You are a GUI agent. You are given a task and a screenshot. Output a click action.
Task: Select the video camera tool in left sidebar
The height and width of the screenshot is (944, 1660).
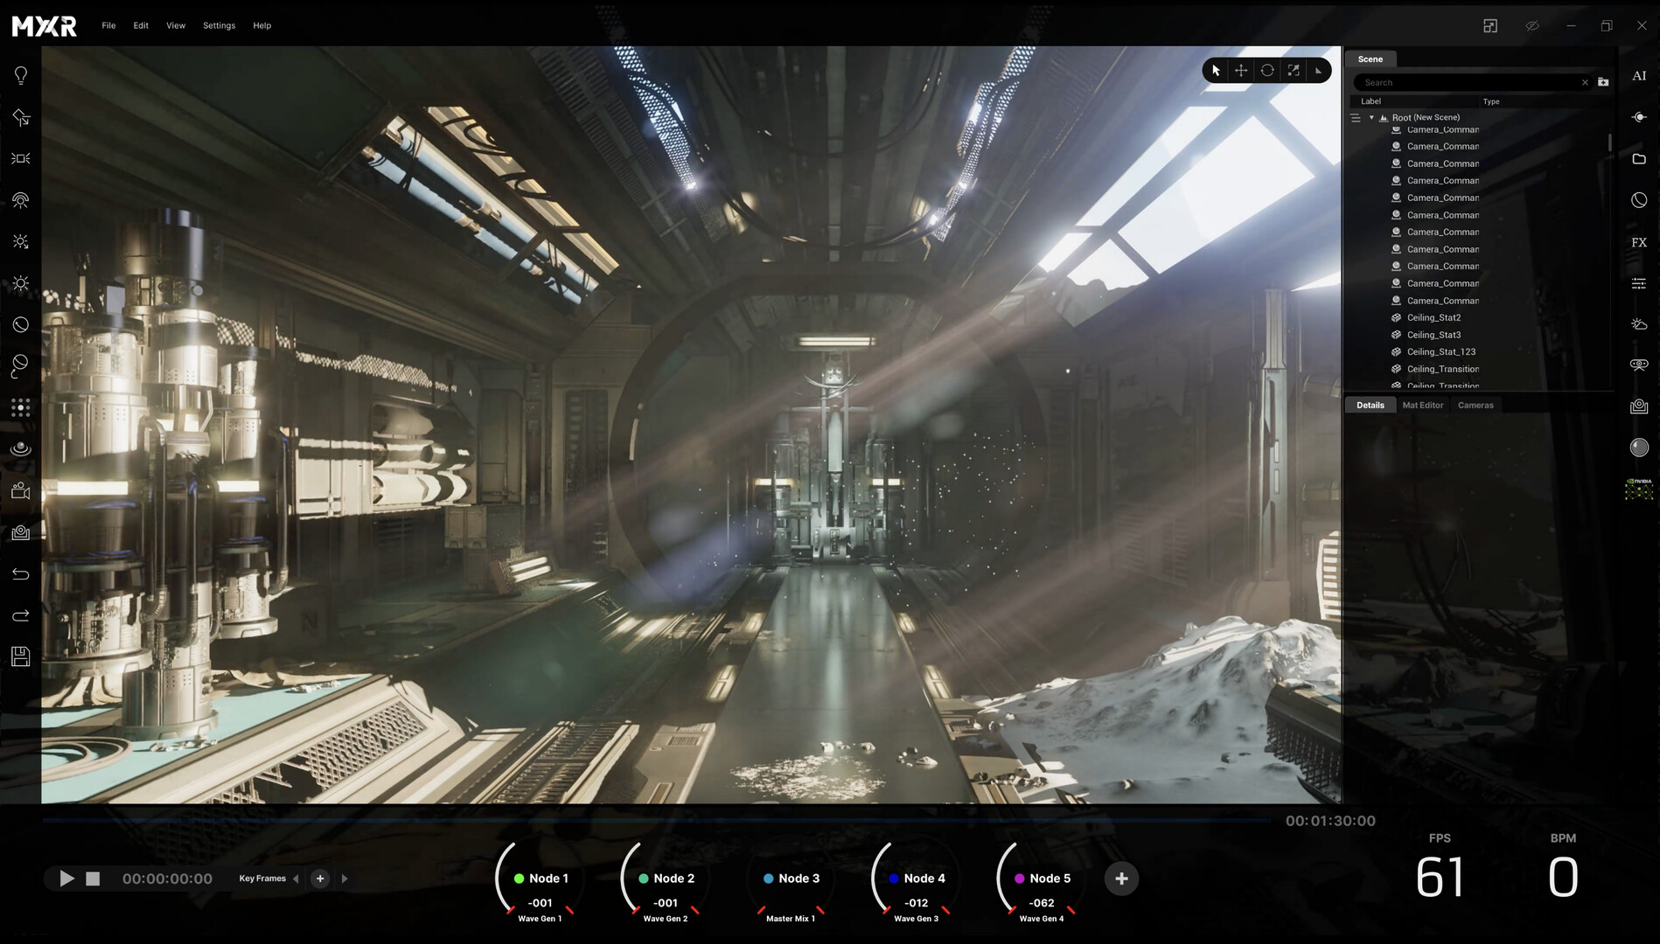tap(20, 490)
